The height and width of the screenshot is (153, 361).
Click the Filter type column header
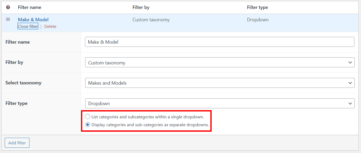click(257, 7)
